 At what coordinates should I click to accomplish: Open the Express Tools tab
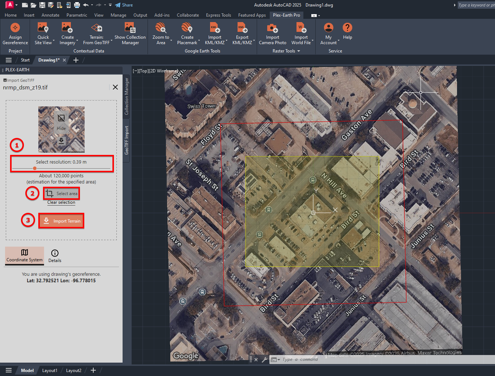[x=218, y=15]
